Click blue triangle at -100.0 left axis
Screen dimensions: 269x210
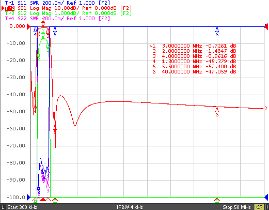28,197
